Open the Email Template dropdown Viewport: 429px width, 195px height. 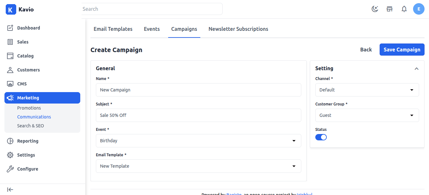click(198, 166)
